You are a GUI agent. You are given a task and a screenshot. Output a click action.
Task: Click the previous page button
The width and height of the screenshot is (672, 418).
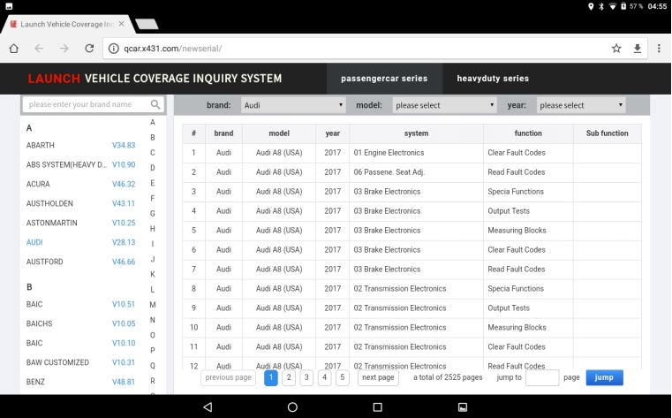pyautogui.click(x=228, y=377)
